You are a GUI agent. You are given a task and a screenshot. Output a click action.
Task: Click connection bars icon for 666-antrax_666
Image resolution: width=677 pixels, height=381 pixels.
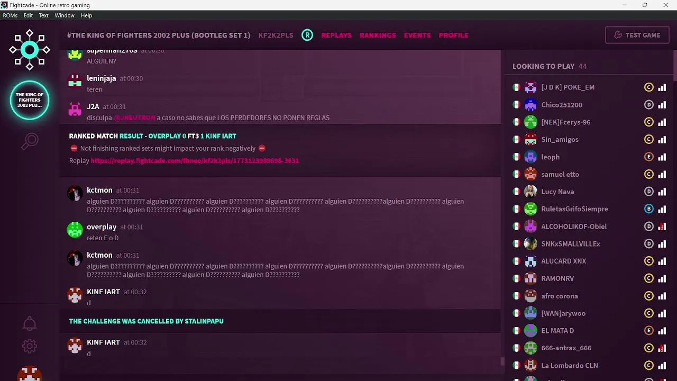[x=662, y=348]
